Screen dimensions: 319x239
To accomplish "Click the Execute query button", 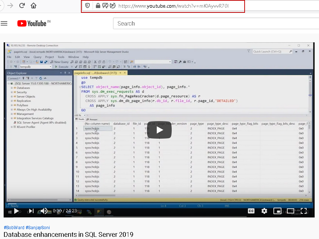I will 62,67.
